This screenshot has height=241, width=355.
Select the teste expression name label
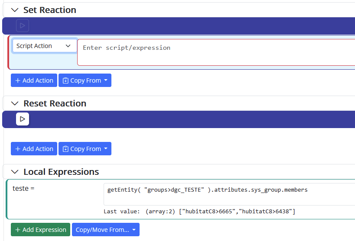pos(23,188)
